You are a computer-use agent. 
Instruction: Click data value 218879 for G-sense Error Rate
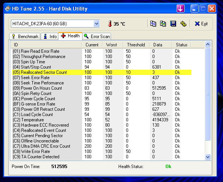tap(159, 104)
